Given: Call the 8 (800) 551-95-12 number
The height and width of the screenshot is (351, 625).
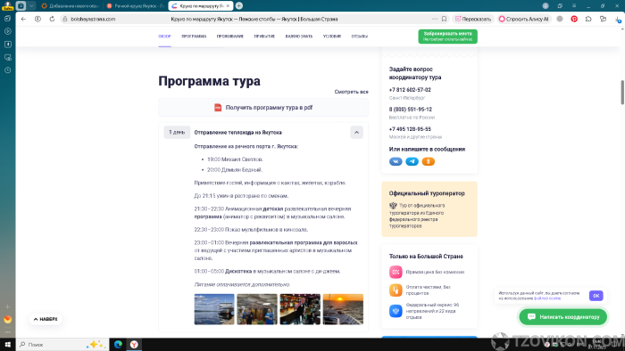Looking at the screenshot, I should pos(411,110).
